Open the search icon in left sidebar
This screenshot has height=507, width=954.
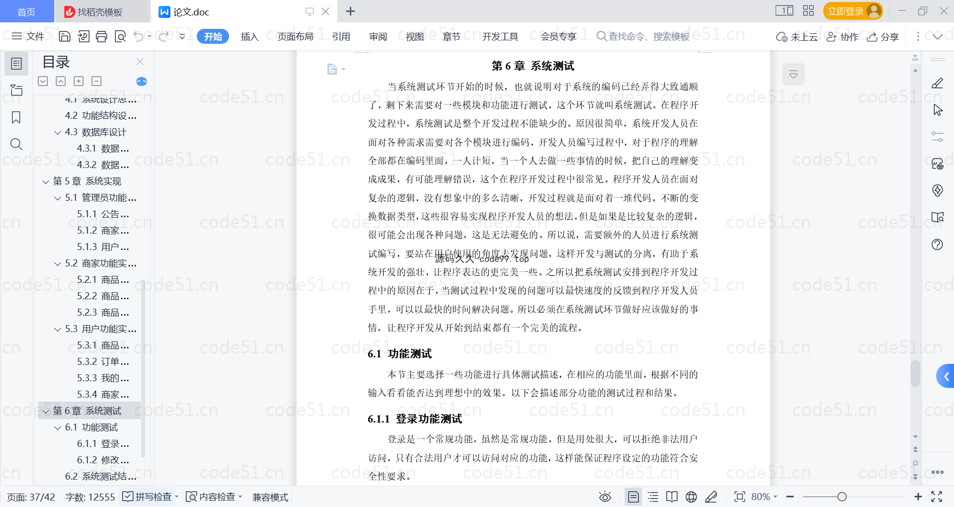tap(16, 144)
